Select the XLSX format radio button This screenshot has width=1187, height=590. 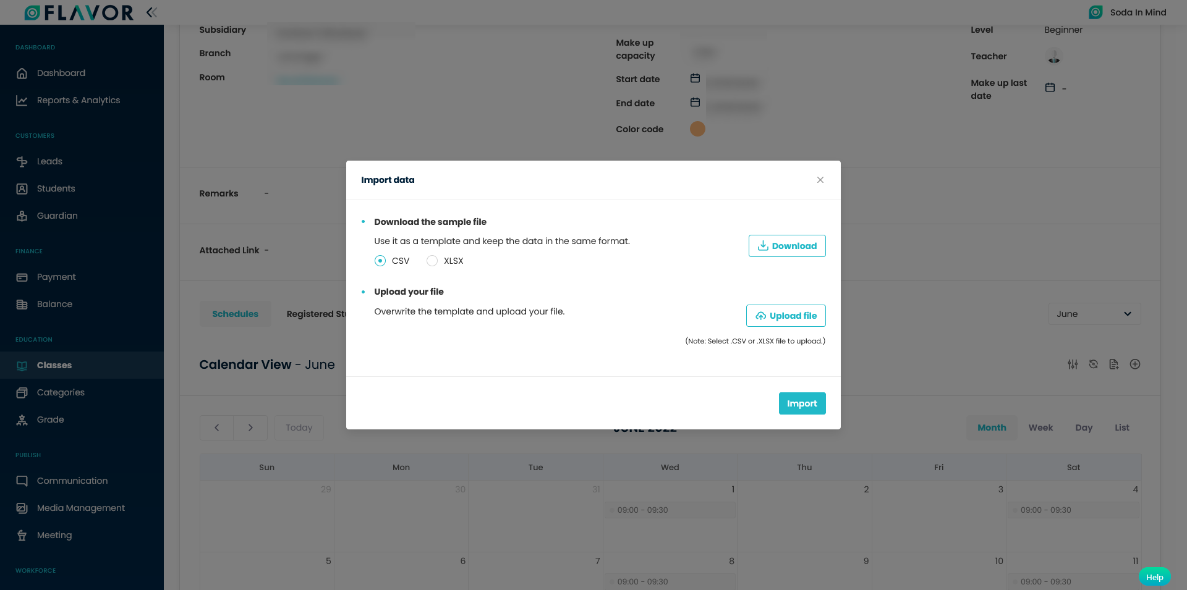[x=432, y=261]
